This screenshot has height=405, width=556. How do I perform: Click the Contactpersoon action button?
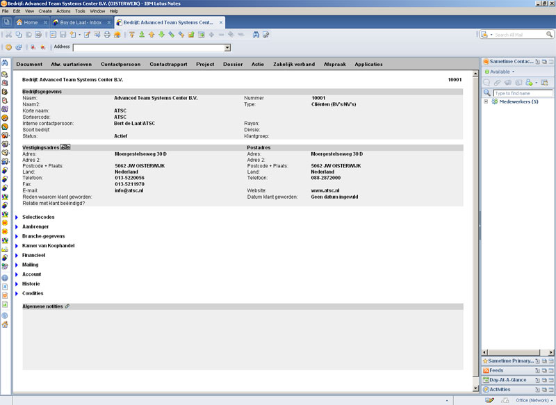(x=120, y=64)
